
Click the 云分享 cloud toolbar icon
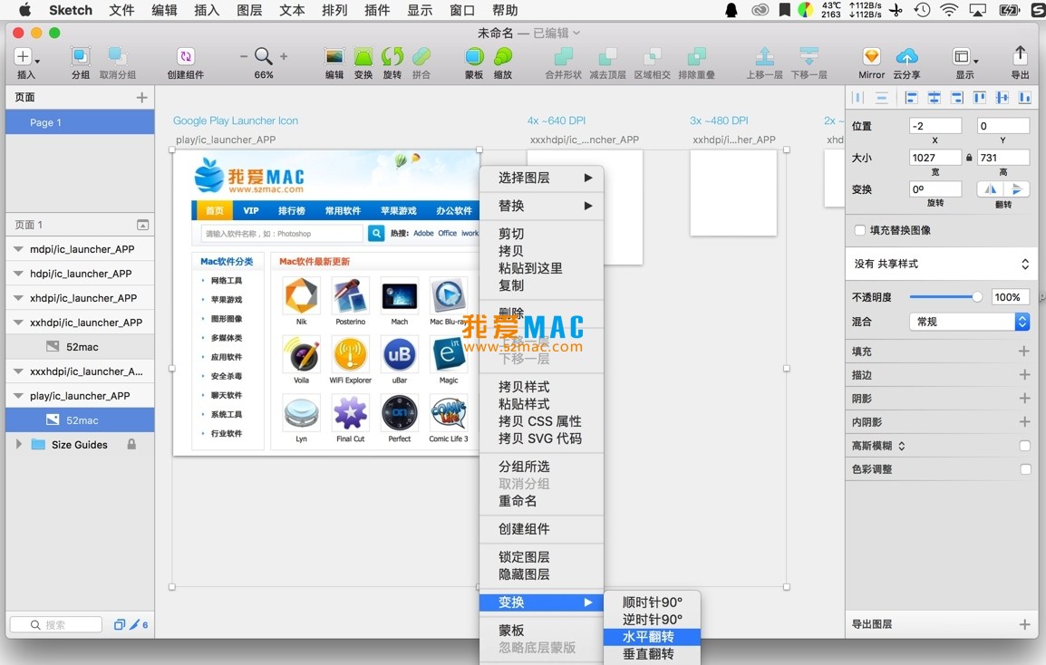(x=906, y=57)
